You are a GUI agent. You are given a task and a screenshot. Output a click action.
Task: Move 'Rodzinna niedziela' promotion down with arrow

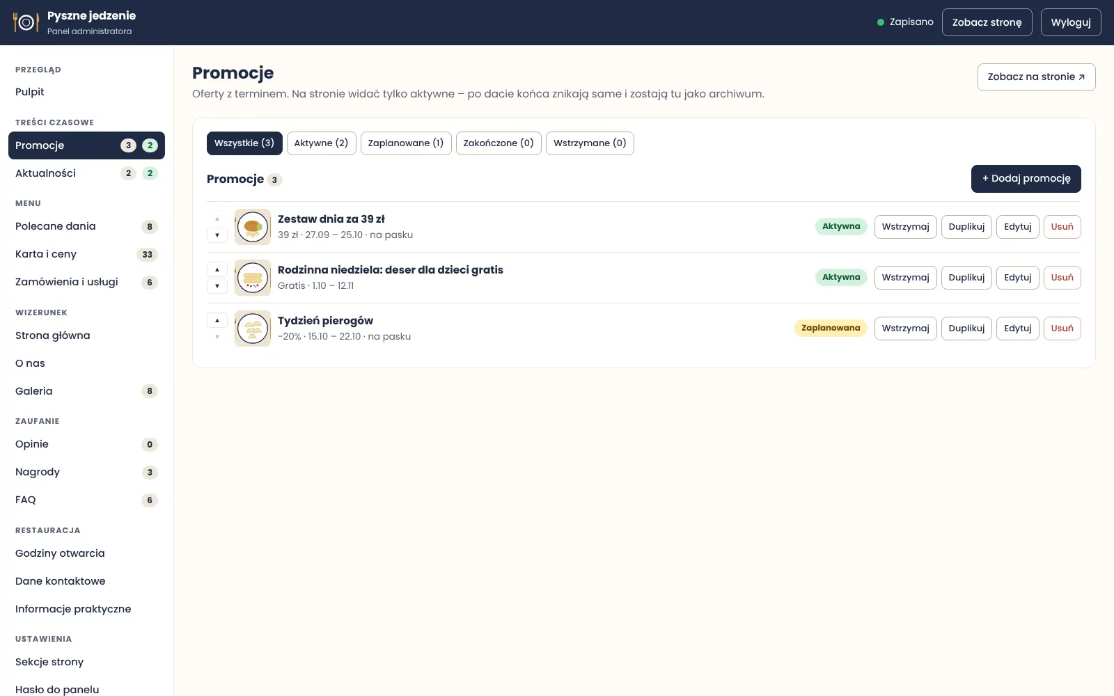pyautogui.click(x=217, y=286)
